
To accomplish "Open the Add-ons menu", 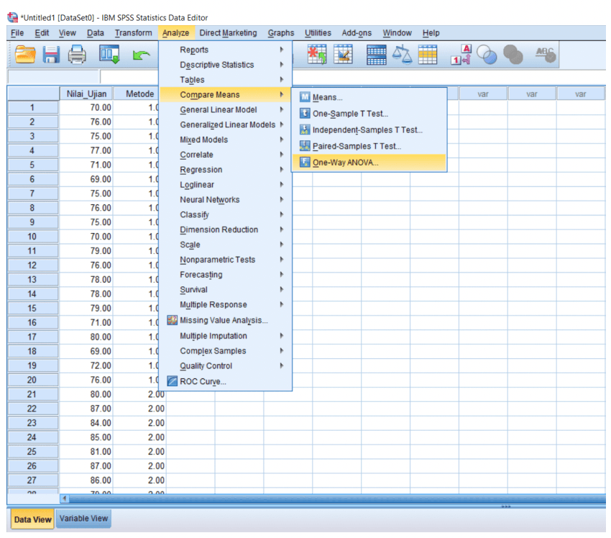I will coord(357,33).
